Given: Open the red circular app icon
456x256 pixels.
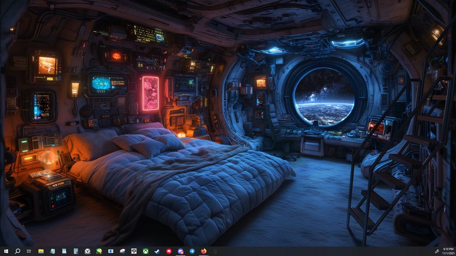Looking at the screenshot, I should pyautogui.click(x=169, y=251).
